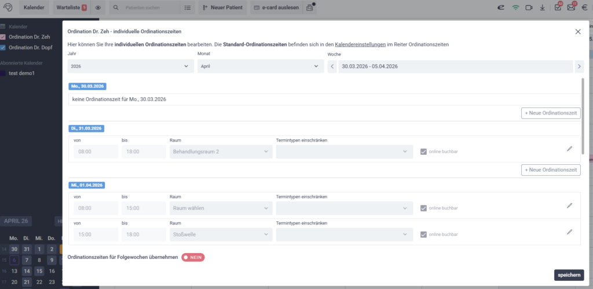Screen dimensions: 593x289
Task: Advance to next week with right arrow
Action: (579, 66)
